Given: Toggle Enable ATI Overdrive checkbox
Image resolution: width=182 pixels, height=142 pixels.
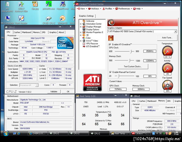Looking at the screenshot, I should pos(110,45).
